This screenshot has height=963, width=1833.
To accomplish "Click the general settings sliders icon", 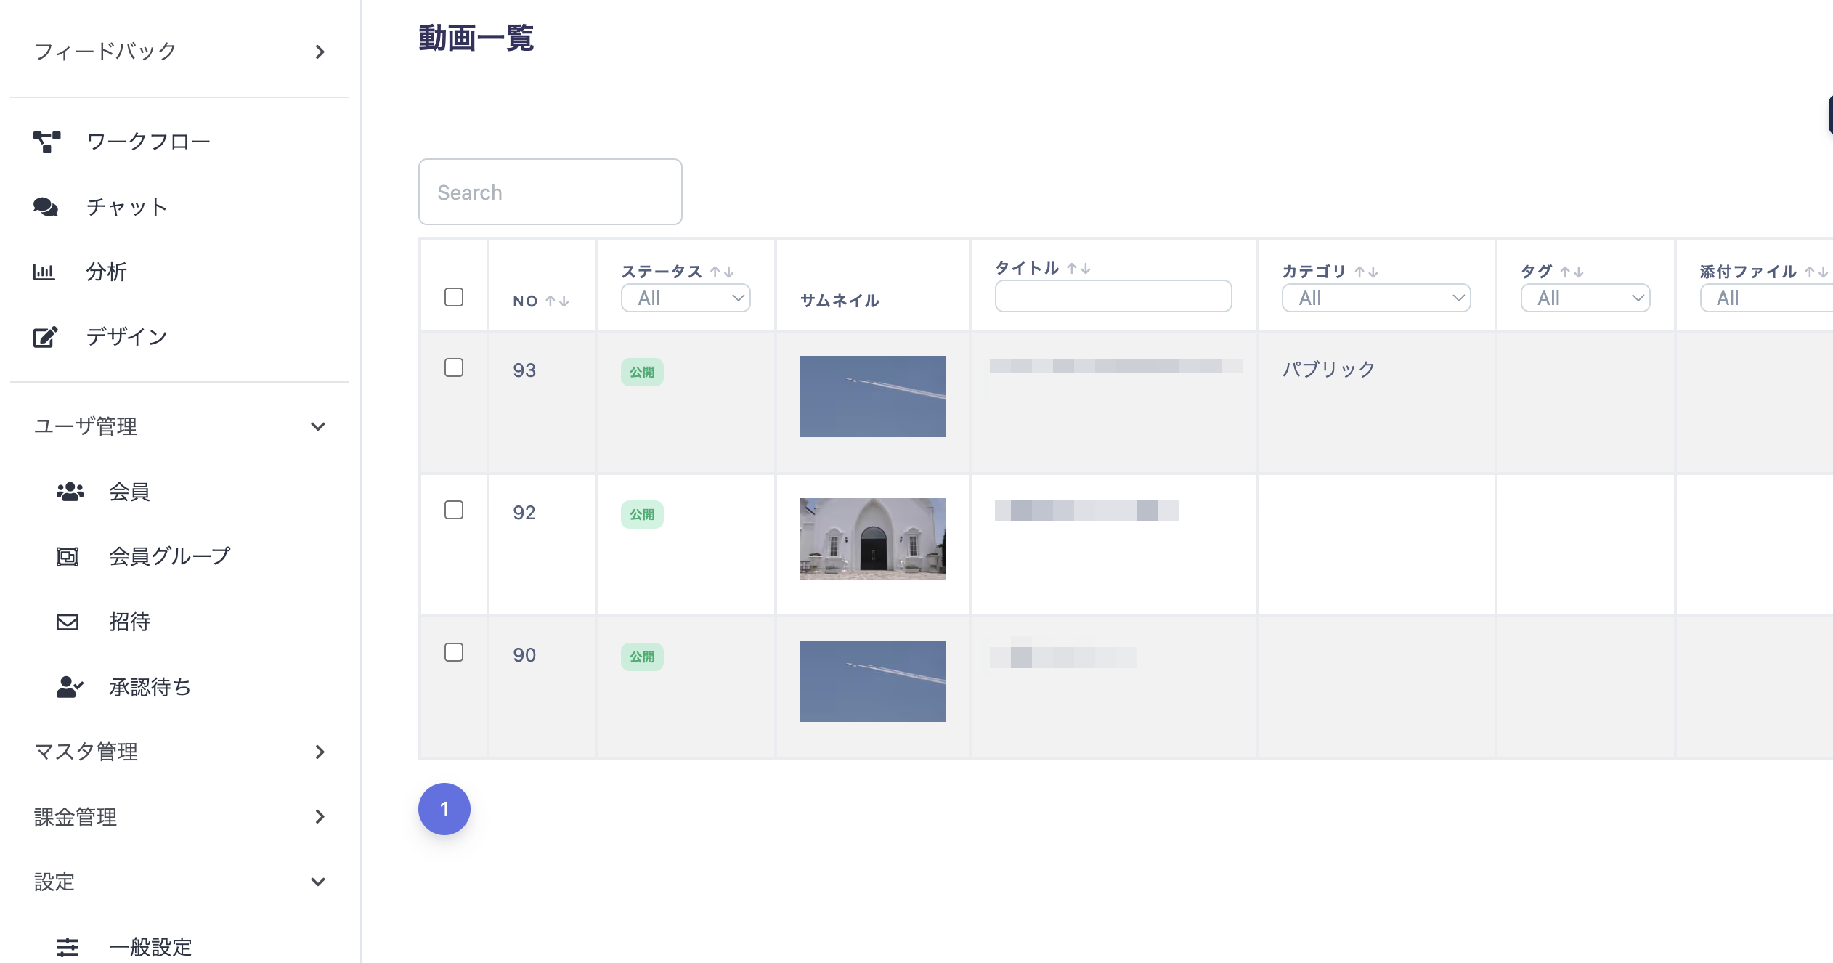I will pyautogui.click(x=68, y=947).
